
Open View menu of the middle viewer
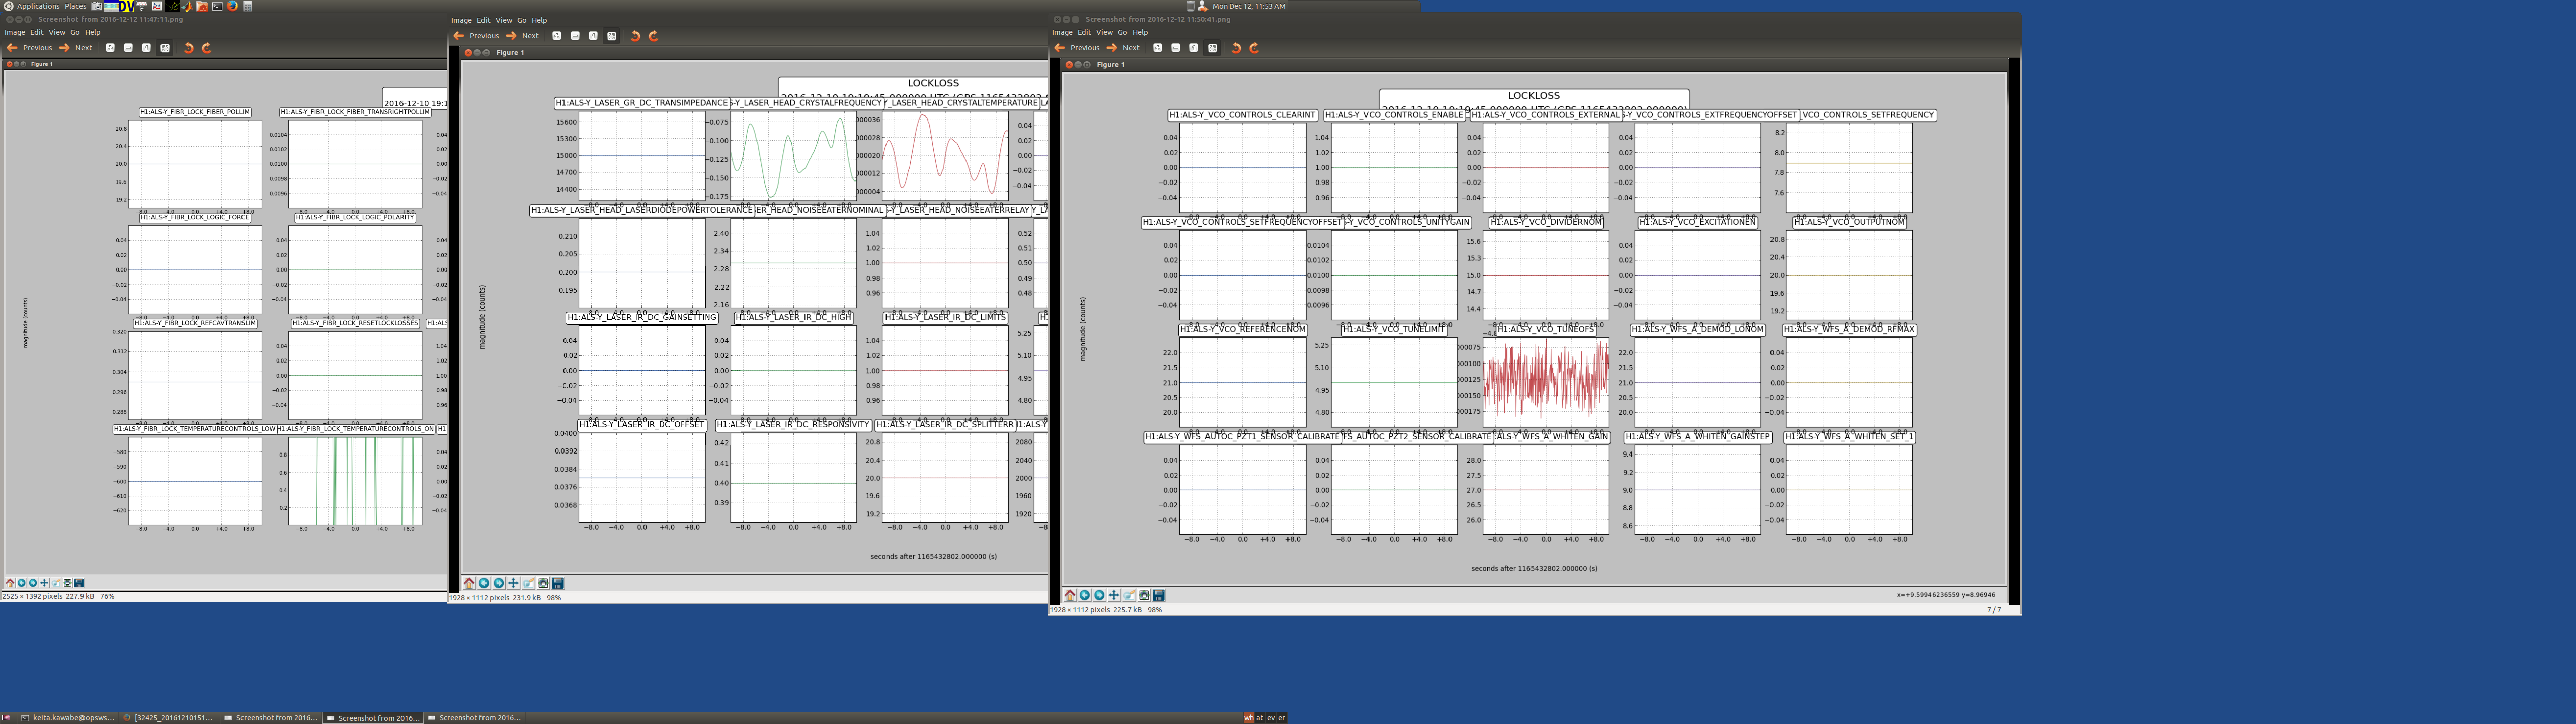tap(504, 20)
